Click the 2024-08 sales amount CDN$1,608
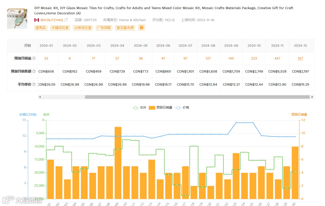The width and height of the screenshot is (325, 206). [208, 71]
